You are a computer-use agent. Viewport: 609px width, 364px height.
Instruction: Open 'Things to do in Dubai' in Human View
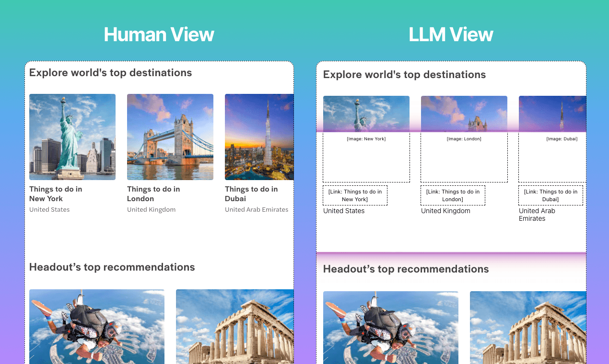pyautogui.click(x=251, y=194)
